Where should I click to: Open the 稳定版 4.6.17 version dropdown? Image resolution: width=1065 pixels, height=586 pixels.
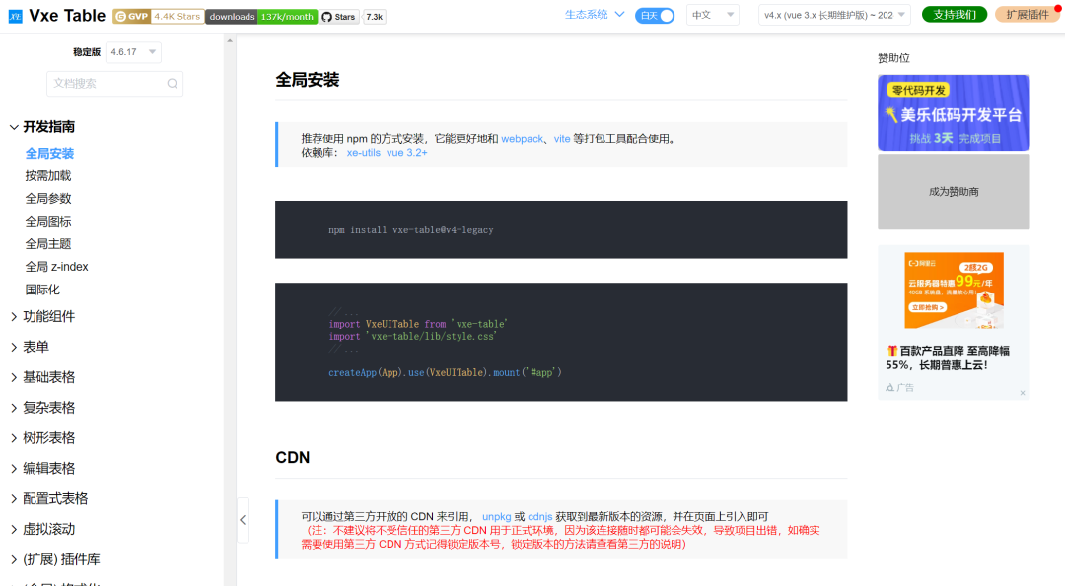tap(135, 51)
